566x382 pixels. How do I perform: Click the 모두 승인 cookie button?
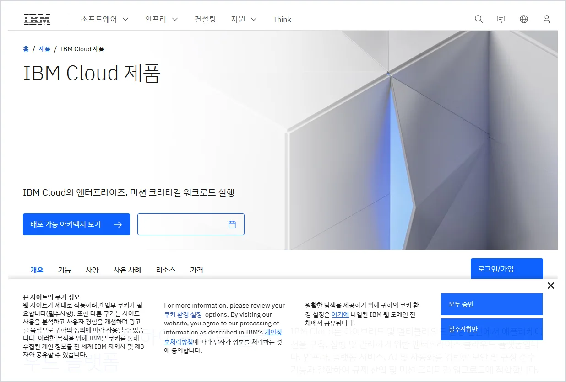(492, 304)
